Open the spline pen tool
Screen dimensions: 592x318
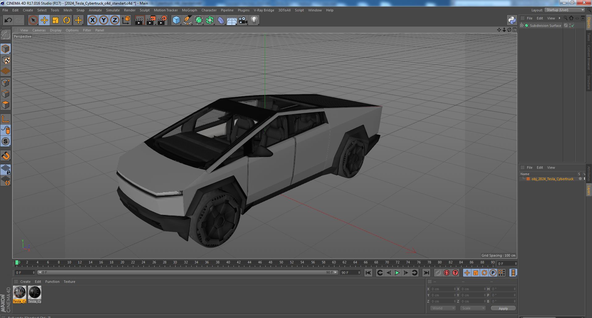point(187,20)
